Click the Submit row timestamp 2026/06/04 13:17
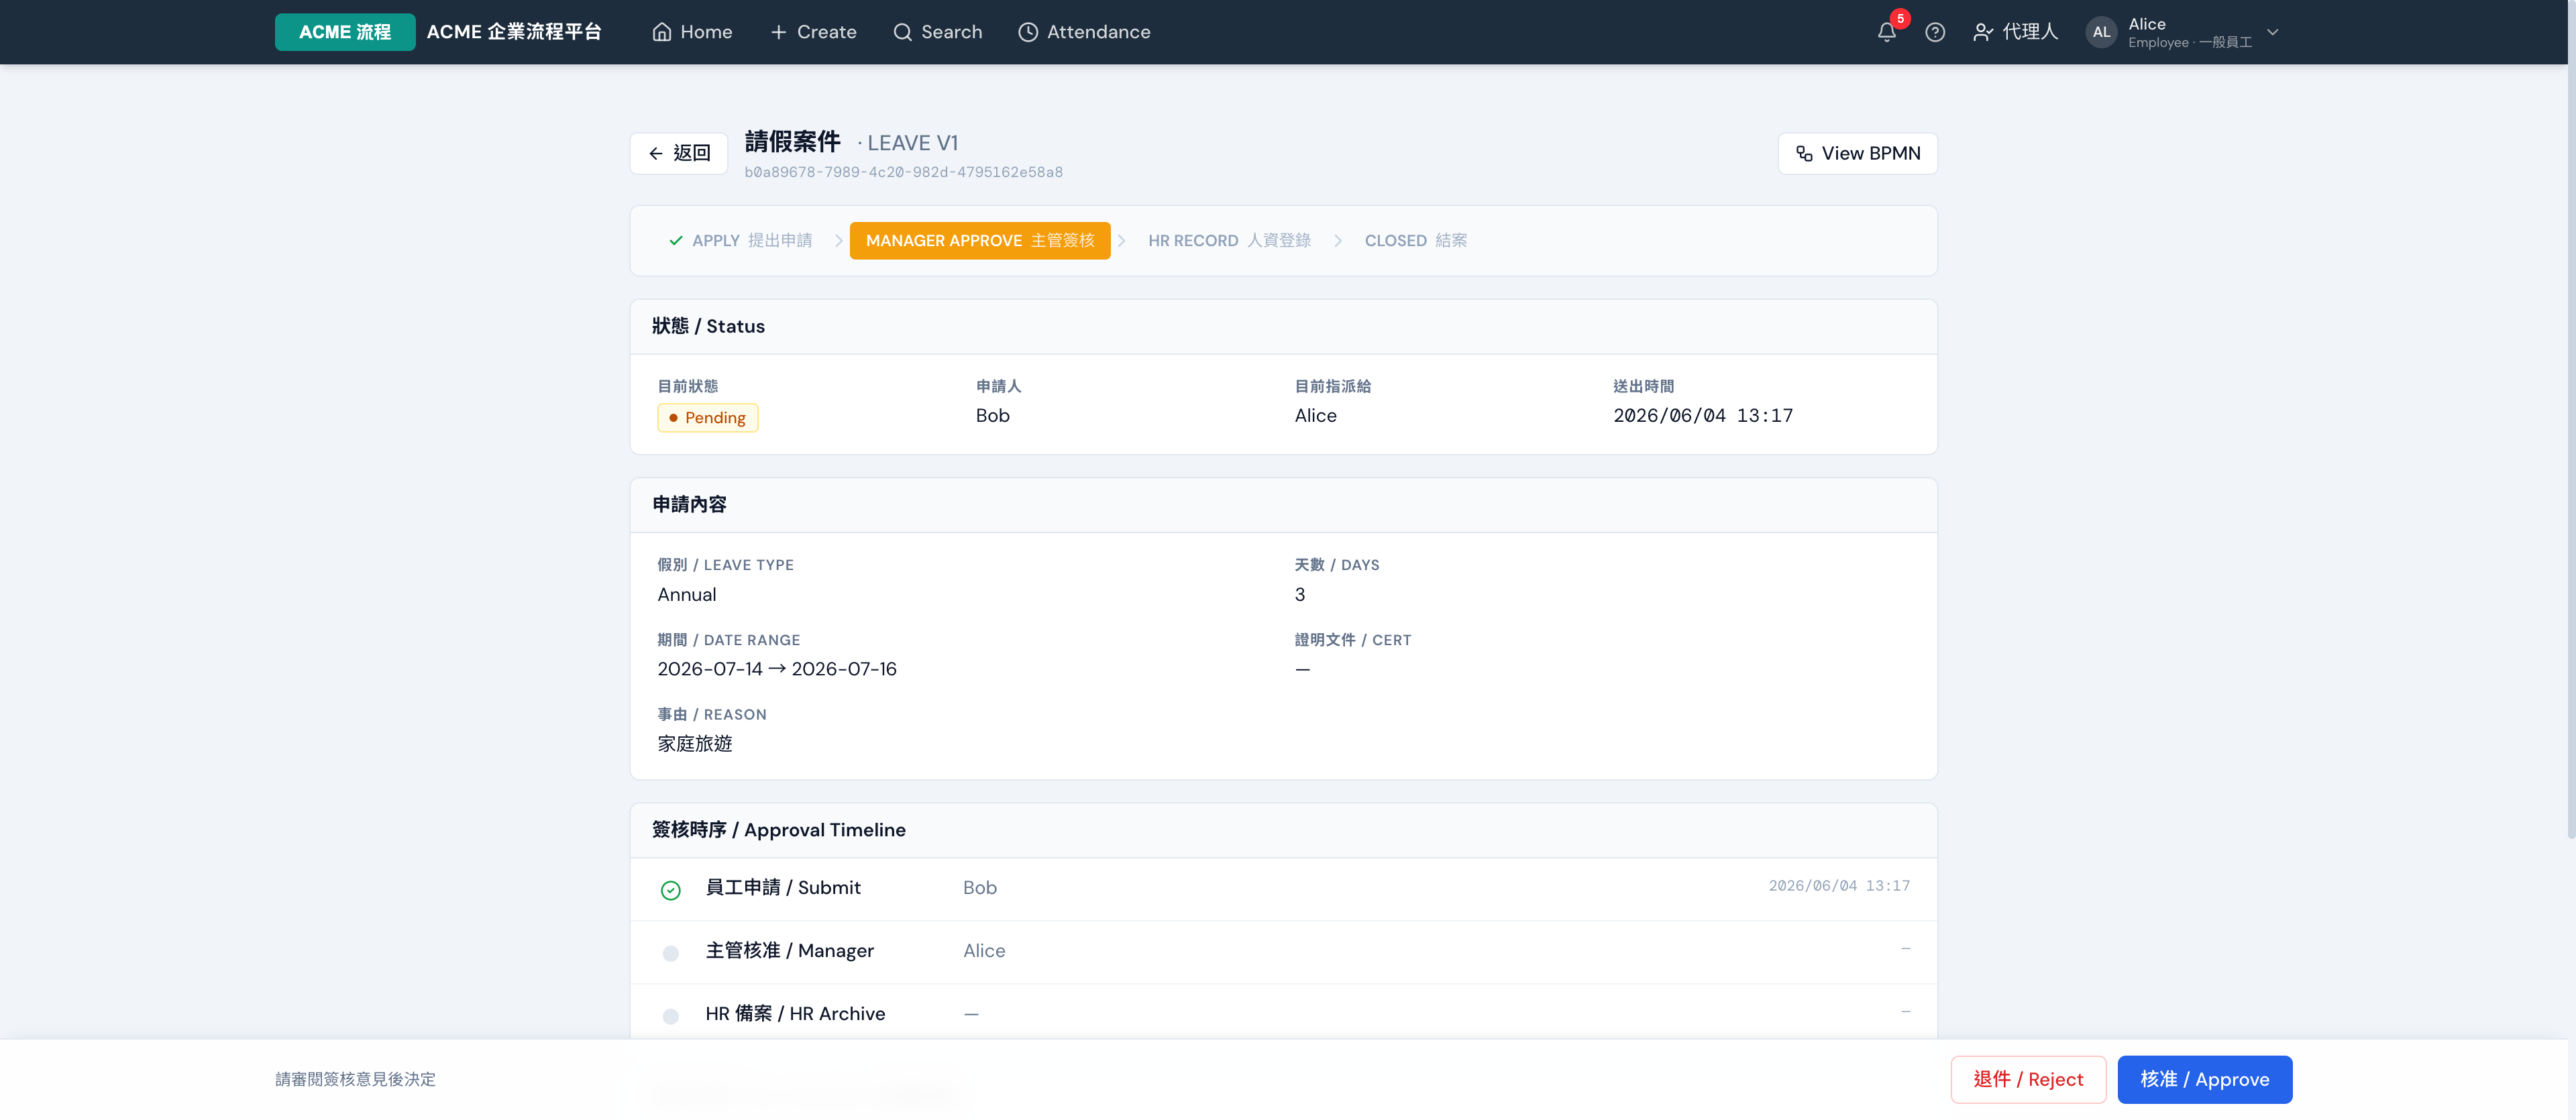The width and height of the screenshot is (2576, 1120). (x=1838, y=886)
